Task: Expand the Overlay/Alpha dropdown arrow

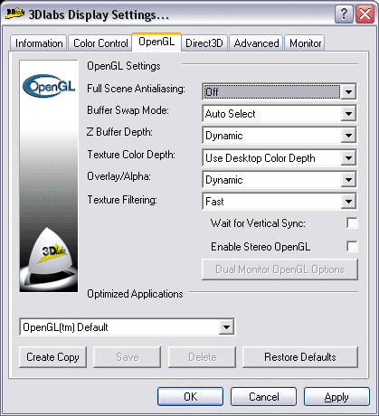Action: (x=348, y=180)
